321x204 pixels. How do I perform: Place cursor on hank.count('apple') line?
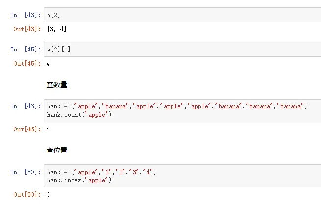pos(79,115)
